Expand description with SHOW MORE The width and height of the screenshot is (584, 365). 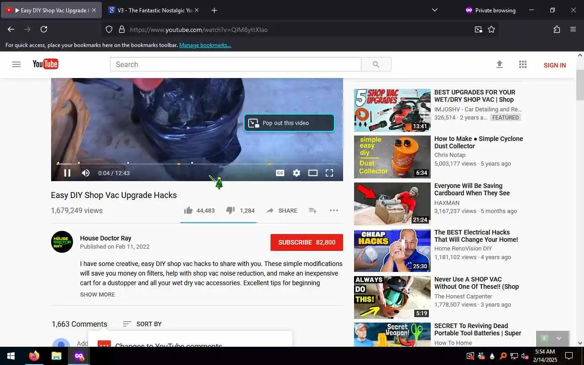coord(98,294)
